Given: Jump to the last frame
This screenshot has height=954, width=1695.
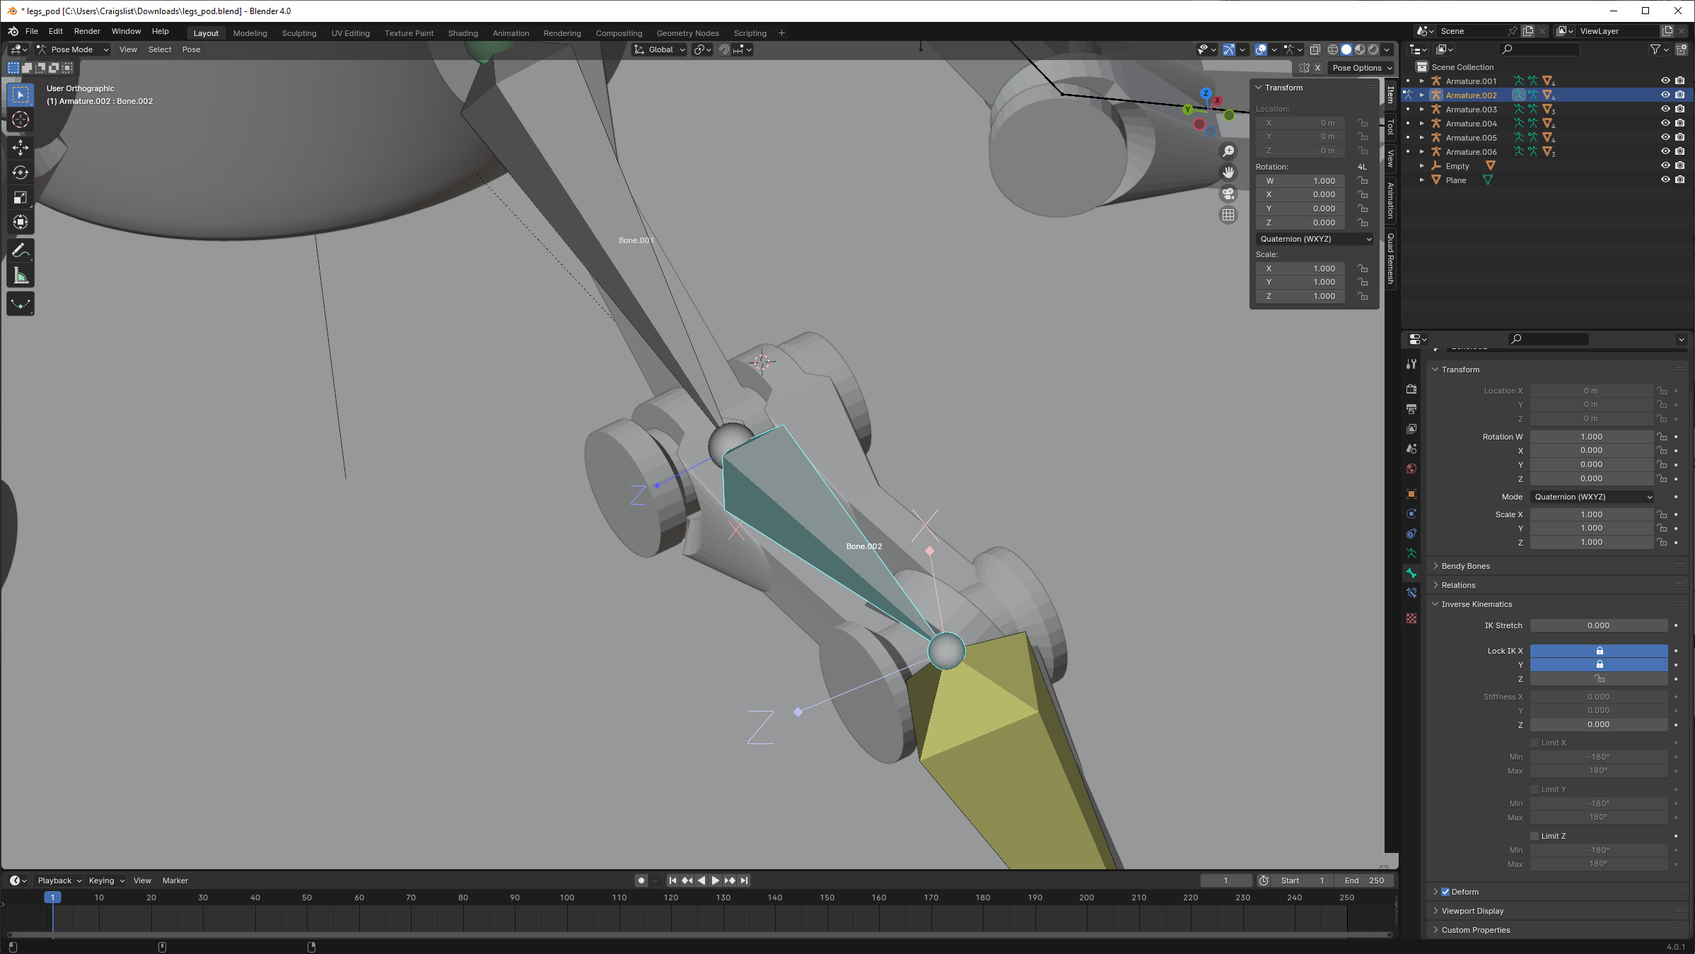Looking at the screenshot, I should click(744, 881).
